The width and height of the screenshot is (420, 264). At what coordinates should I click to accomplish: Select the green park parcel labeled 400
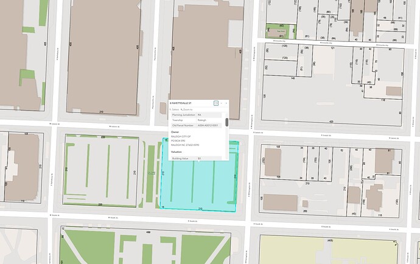tap(146, 246)
